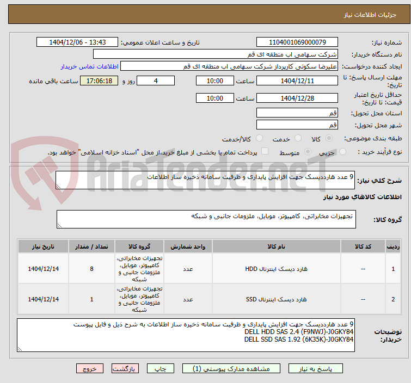Select the کالا/خدمت radio button

coord(259,138)
